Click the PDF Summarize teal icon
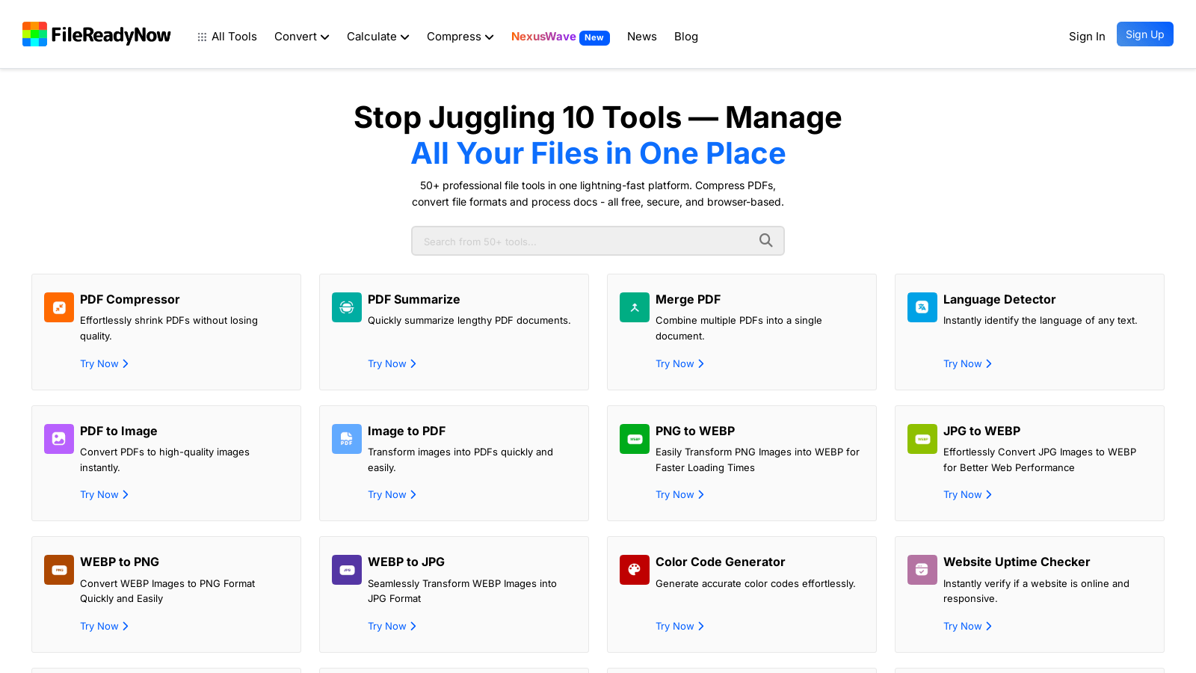The image size is (1196, 673). 347,307
